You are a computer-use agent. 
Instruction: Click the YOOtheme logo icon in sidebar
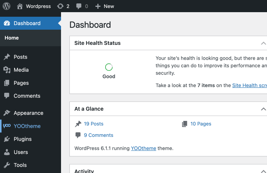coord(7,126)
